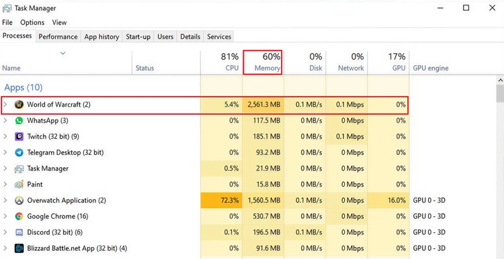The width and height of the screenshot is (504, 259).
Task: Click the WhatsApp icon in process list
Action: (19, 121)
